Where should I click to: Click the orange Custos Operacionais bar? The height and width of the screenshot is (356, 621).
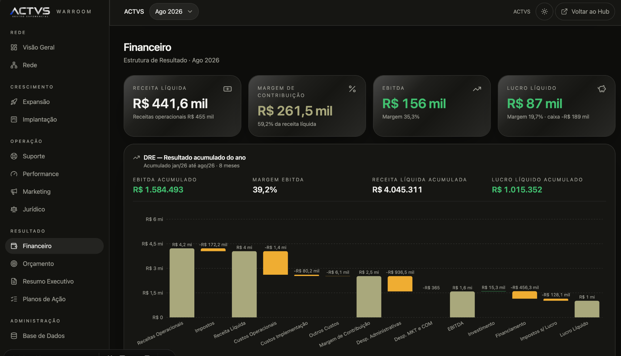pos(275,263)
